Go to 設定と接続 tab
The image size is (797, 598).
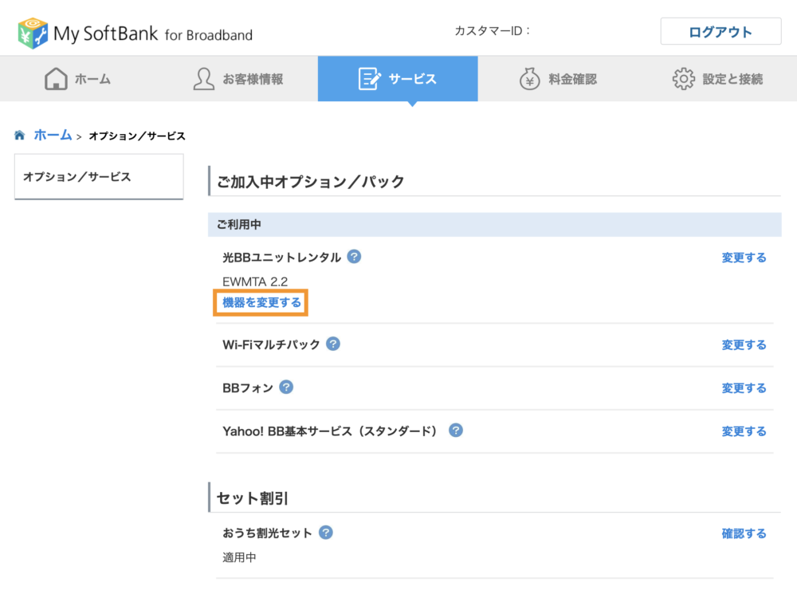point(717,79)
